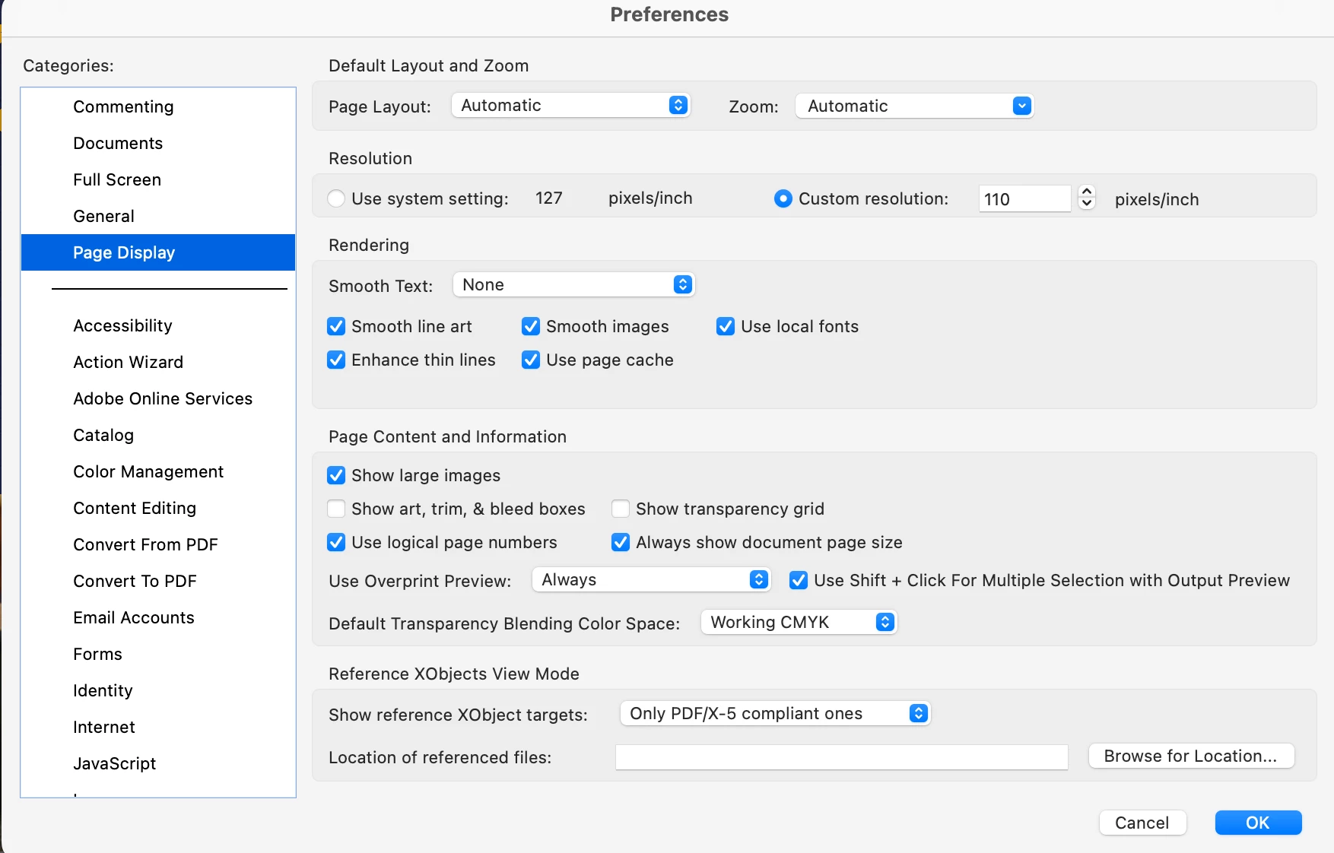Select Custom resolution radio button
This screenshot has height=853, width=1334.
(x=783, y=198)
